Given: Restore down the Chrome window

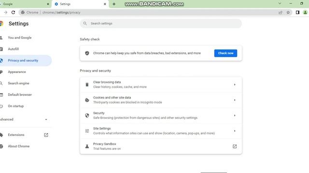Looking at the screenshot, I should pos(301,3).
